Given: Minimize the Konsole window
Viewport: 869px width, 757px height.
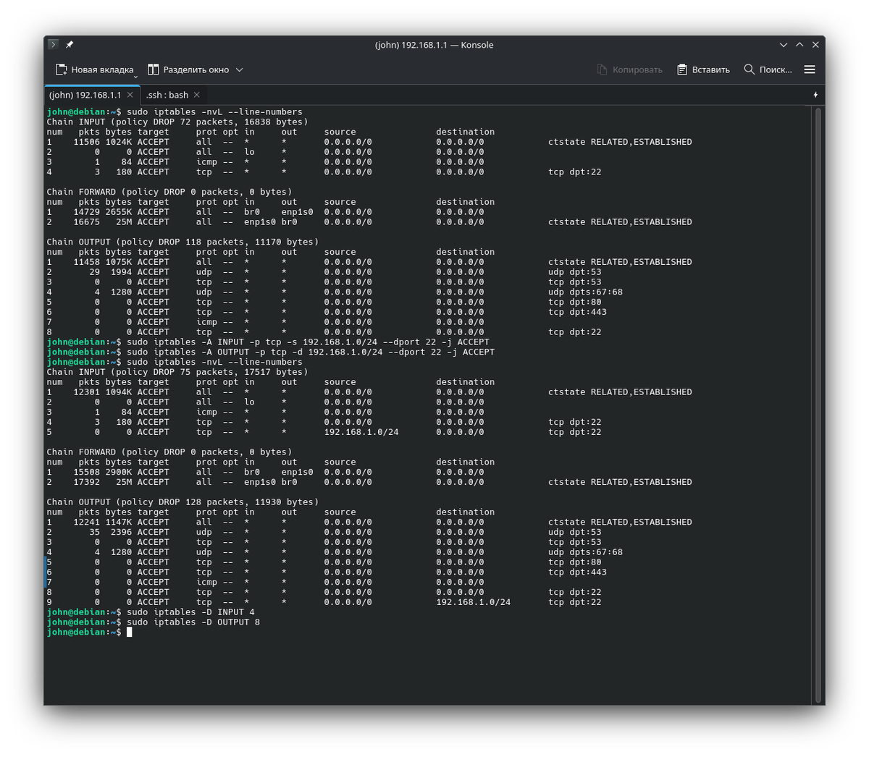Looking at the screenshot, I should (x=784, y=45).
